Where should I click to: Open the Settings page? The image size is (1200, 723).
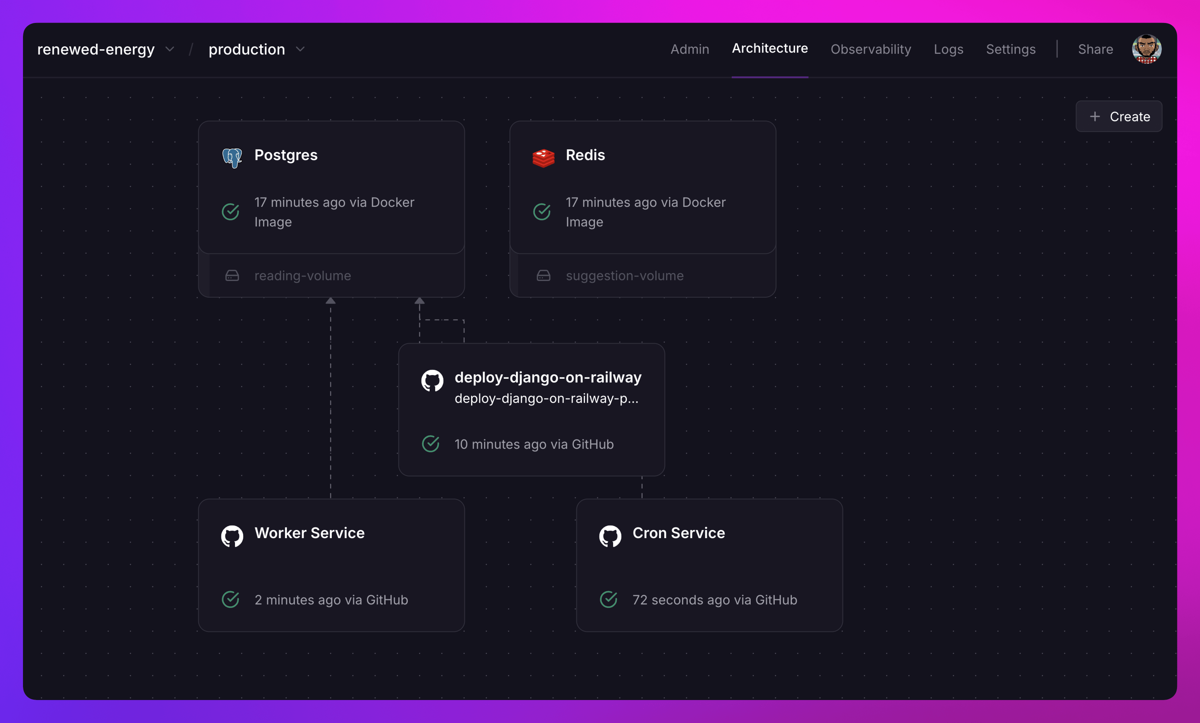point(1011,49)
